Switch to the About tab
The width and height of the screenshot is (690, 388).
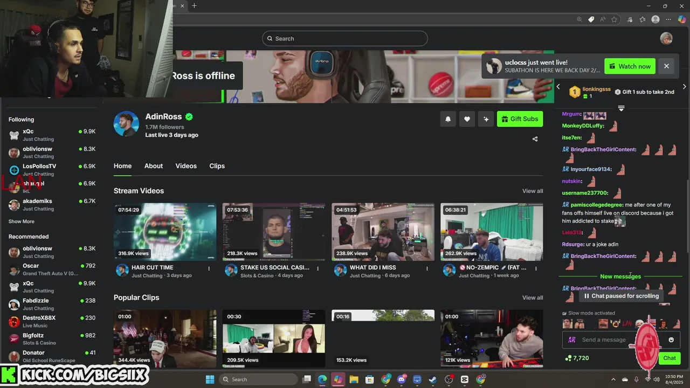(154, 166)
